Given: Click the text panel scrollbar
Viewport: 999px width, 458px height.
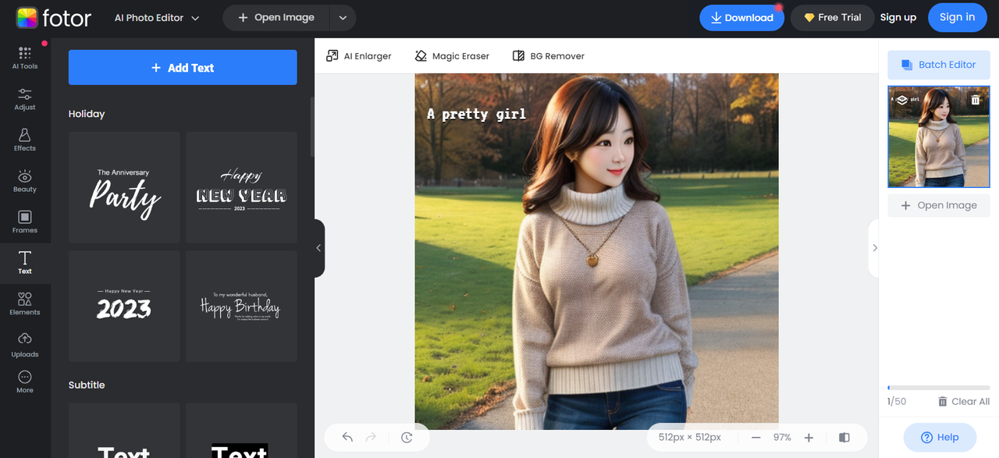Looking at the screenshot, I should point(312,127).
